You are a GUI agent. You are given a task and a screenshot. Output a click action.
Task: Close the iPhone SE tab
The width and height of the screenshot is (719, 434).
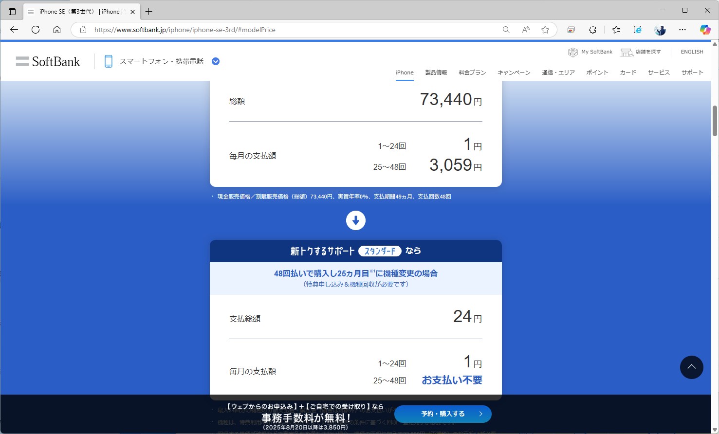(x=132, y=12)
